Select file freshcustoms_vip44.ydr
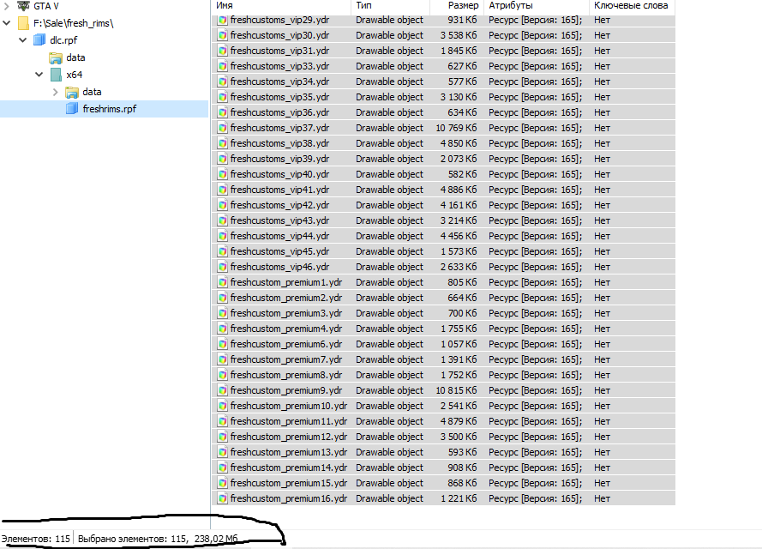 point(280,236)
